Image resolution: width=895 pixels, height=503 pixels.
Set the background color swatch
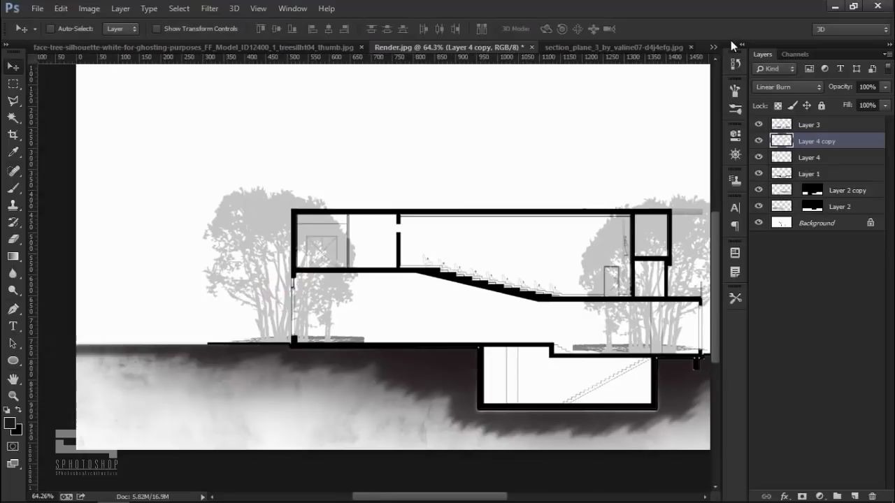tap(17, 430)
